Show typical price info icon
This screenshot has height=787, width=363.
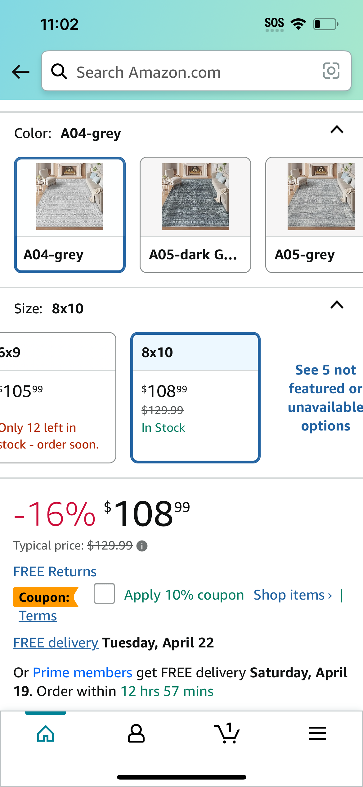(142, 546)
